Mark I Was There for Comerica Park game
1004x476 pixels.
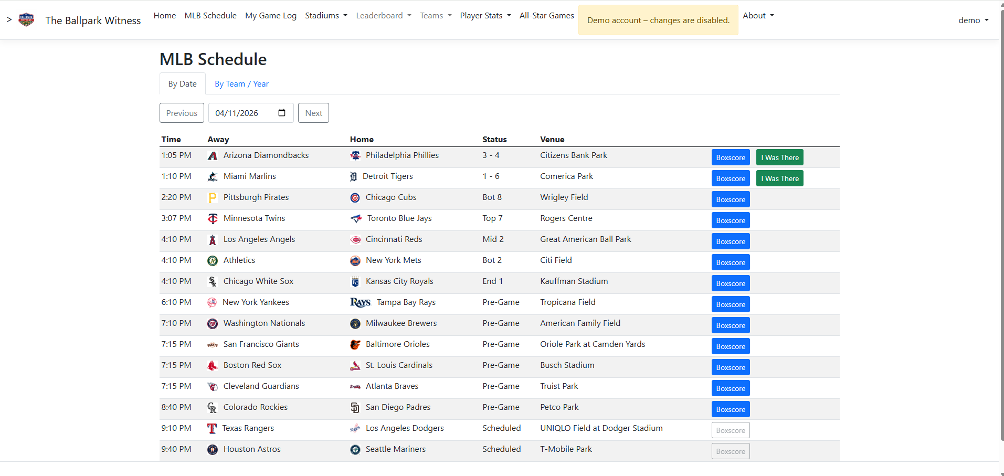point(779,178)
